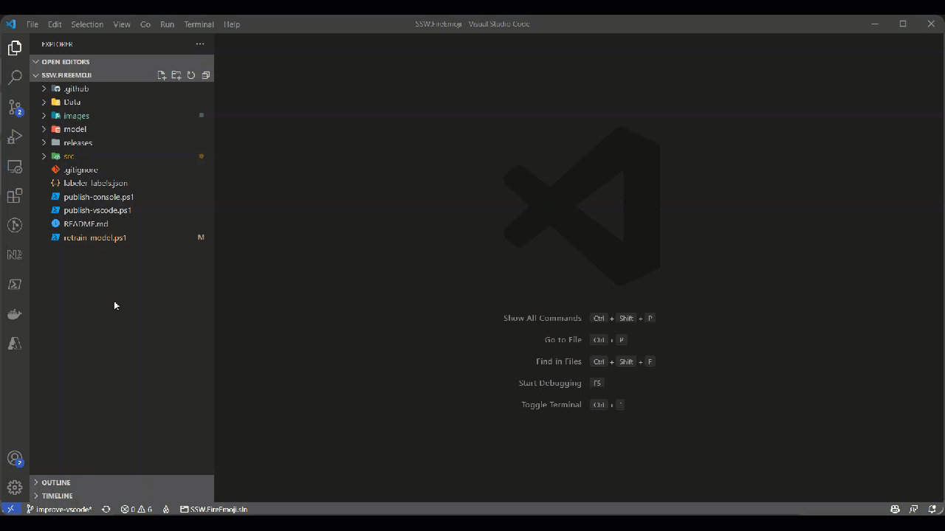The width and height of the screenshot is (945, 531).
Task: Open Explorer views and more actions ellipsis
Action: (200, 44)
